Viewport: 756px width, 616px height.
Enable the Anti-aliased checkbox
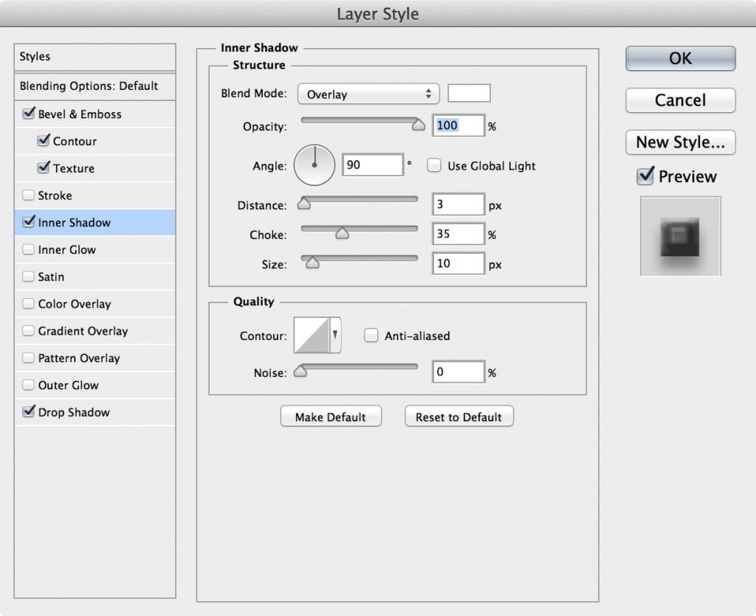(x=371, y=336)
